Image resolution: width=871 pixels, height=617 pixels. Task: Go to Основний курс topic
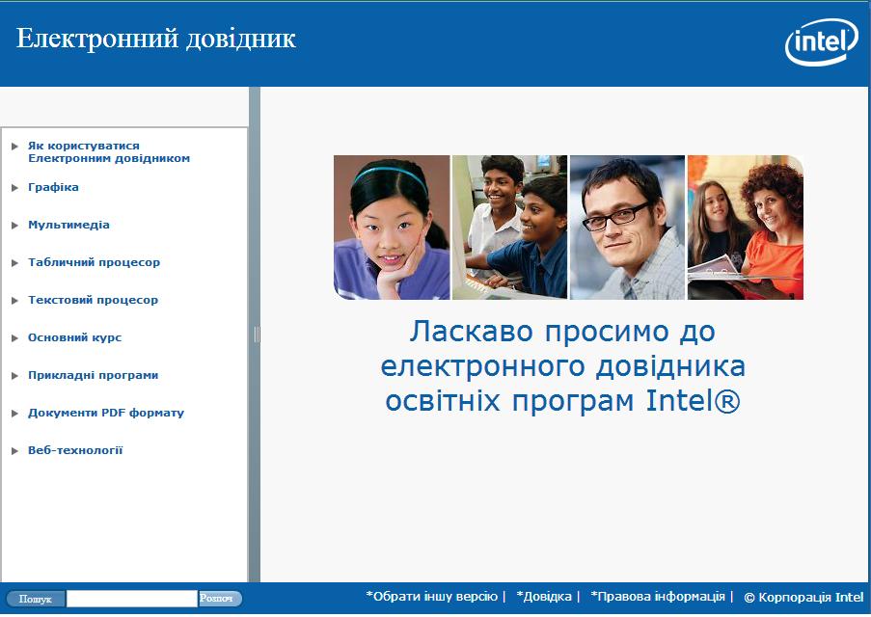tap(74, 337)
